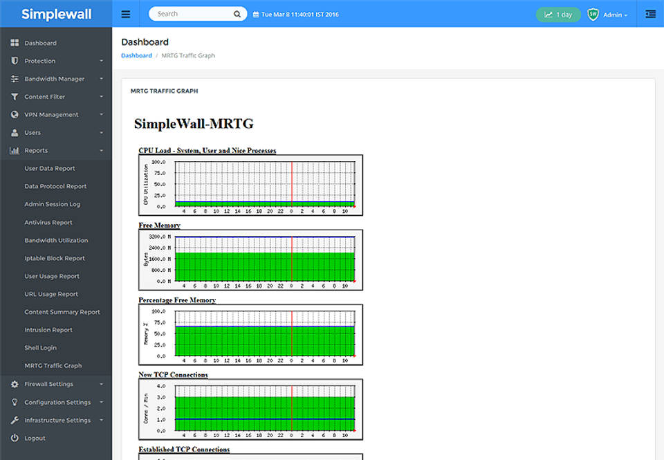Open the Admin account dropdown
The height and width of the screenshot is (460, 664).
point(612,15)
